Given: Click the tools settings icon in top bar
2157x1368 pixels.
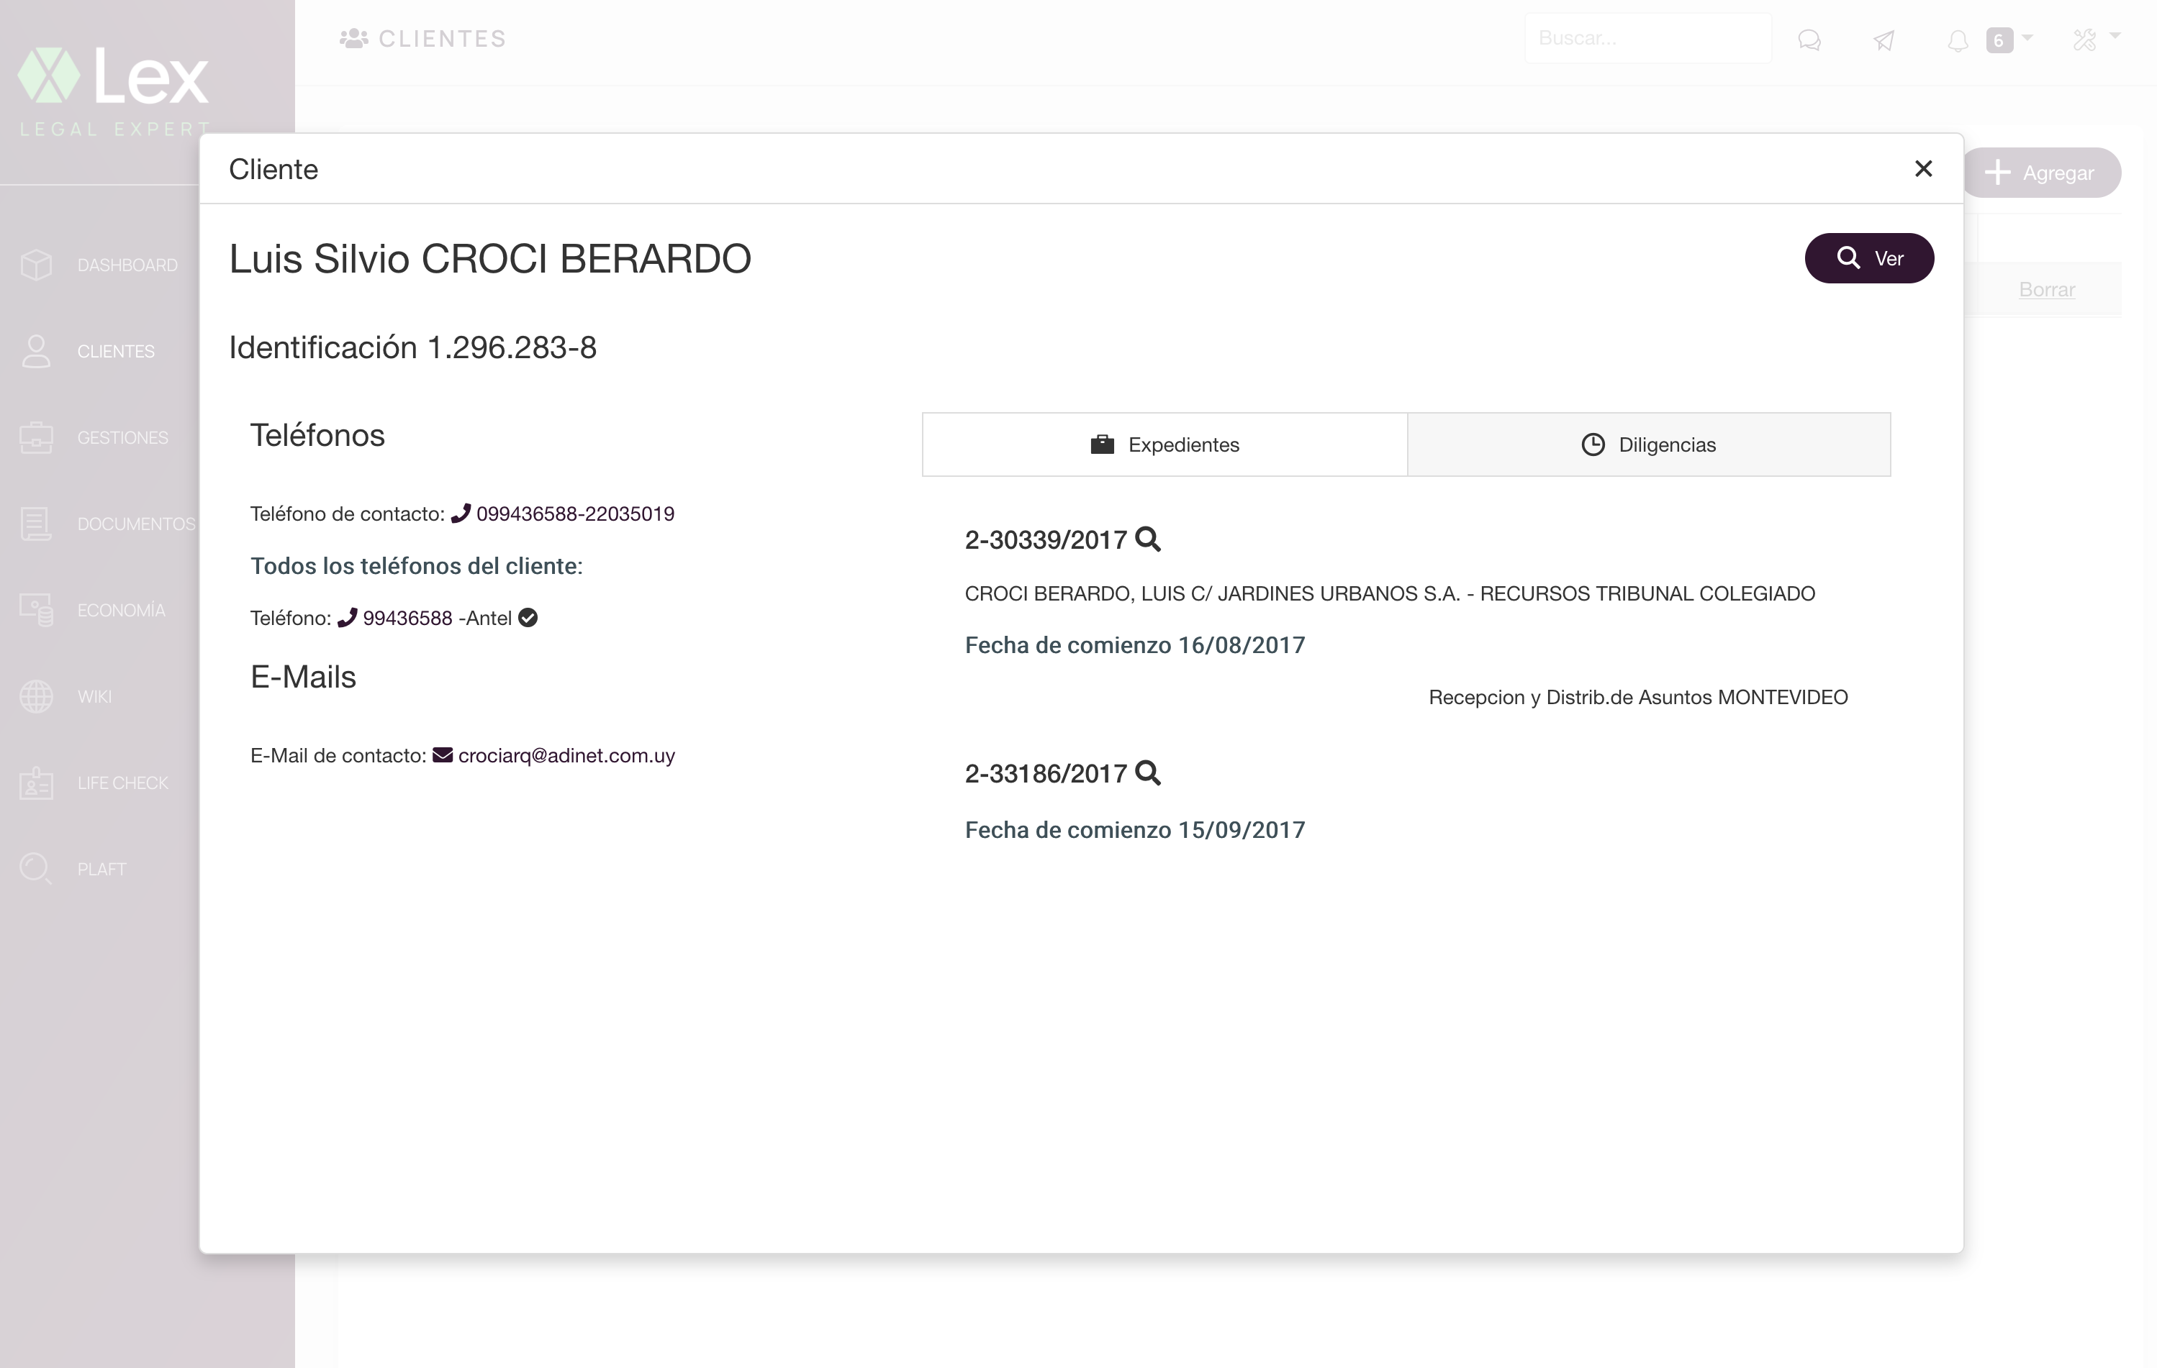Looking at the screenshot, I should (x=2084, y=40).
